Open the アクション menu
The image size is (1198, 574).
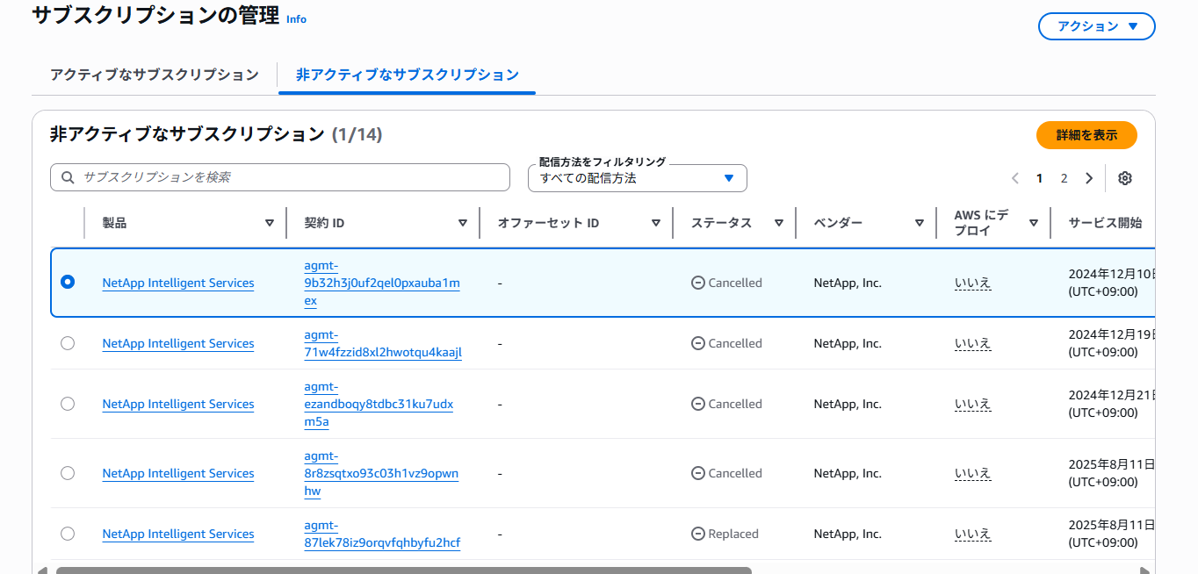tap(1096, 26)
